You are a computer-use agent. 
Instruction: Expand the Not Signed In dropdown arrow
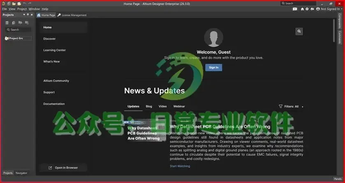[x=341, y=9]
